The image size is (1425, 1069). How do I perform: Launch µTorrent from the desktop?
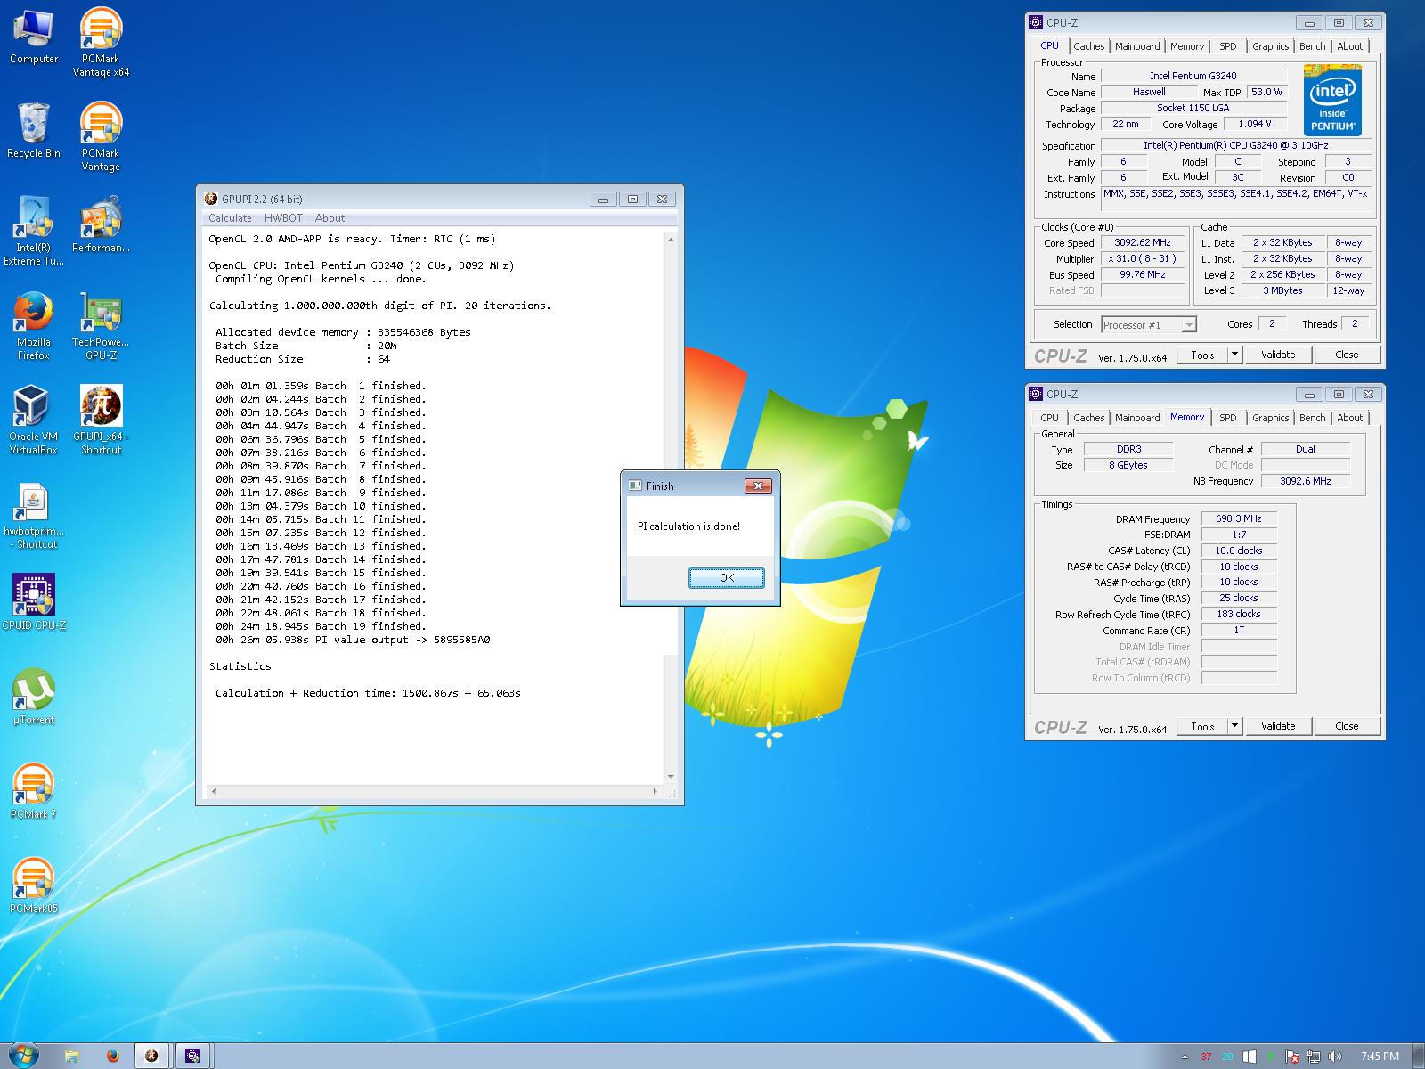pyautogui.click(x=34, y=698)
